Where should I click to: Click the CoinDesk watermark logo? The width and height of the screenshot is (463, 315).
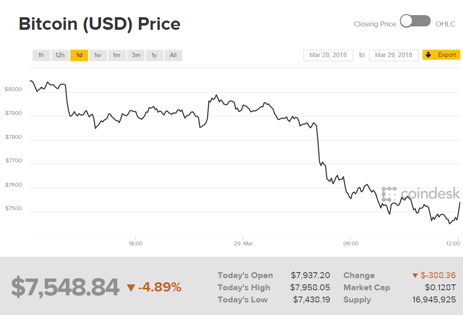tap(418, 194)
